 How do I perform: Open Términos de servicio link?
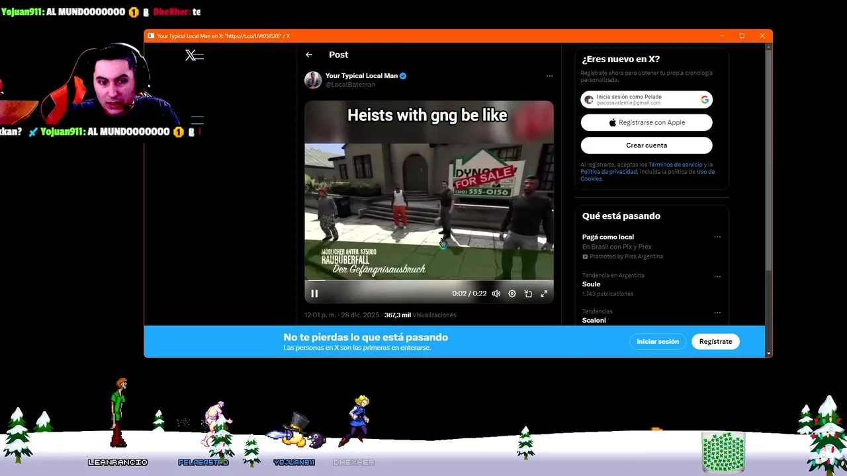675,165
